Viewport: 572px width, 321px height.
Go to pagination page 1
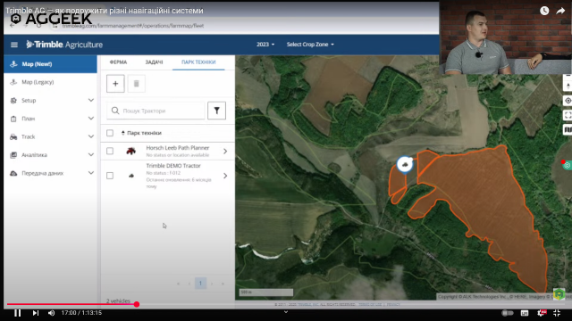(200, 284)
